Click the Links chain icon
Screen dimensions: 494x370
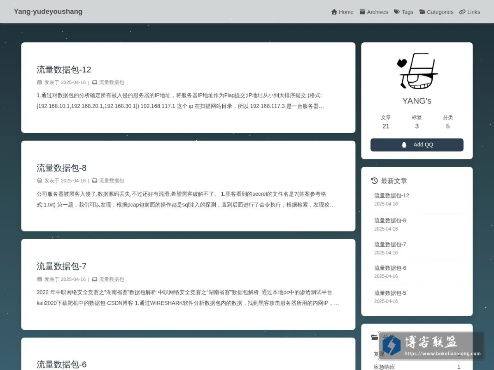(462, 12)
